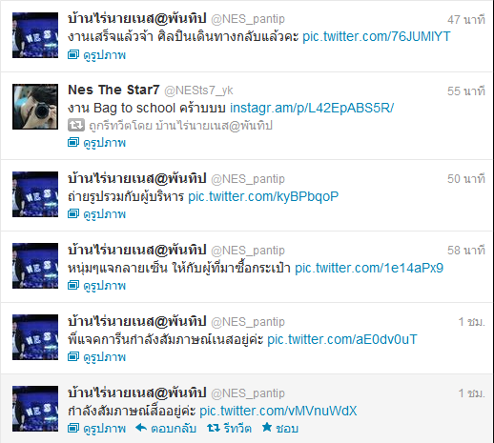
Task: Click photo icon under 1e14aPx9 tweet
Action: [x=73, y=285]
